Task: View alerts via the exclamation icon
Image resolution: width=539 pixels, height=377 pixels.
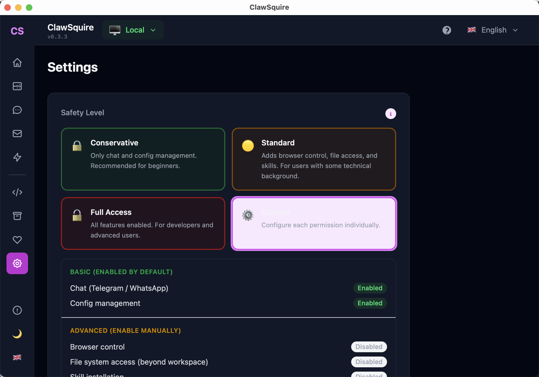Action: (17, 310)
